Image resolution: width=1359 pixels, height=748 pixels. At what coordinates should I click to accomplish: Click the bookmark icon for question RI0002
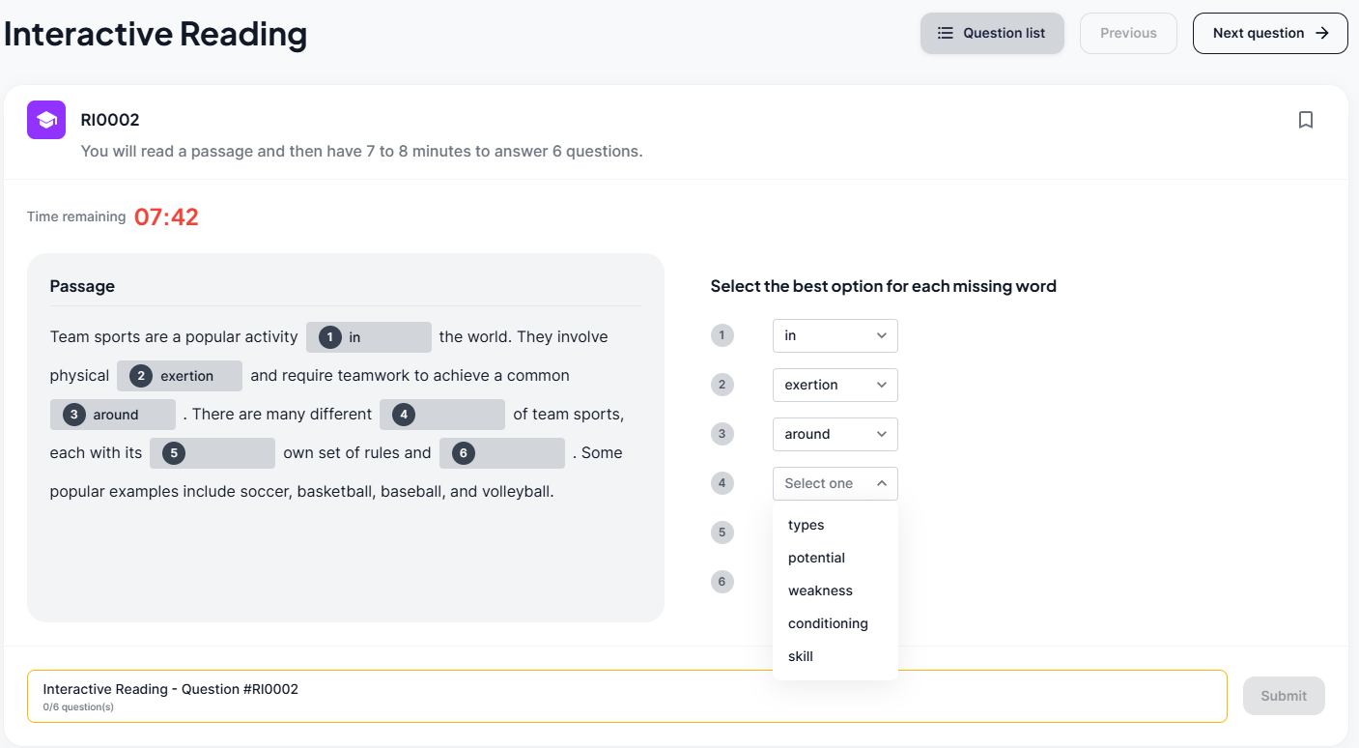(1306, 120)
